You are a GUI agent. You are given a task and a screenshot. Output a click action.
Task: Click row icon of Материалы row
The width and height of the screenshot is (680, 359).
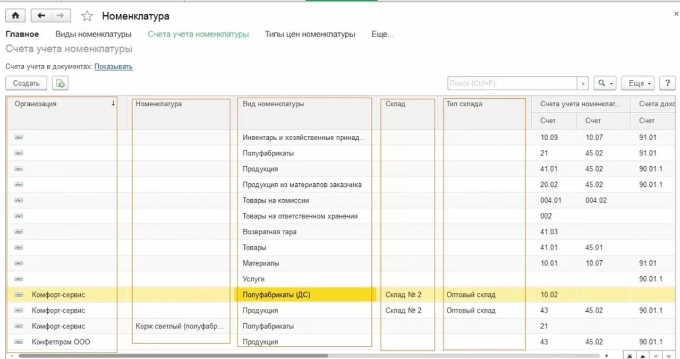[19, 263]
